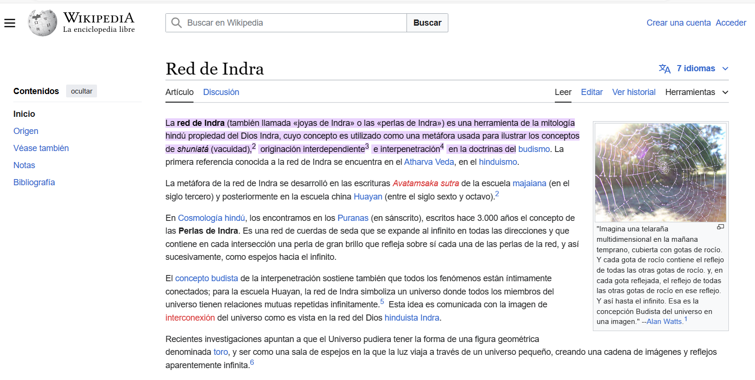Follow the hinduista link

click(401, 318)
